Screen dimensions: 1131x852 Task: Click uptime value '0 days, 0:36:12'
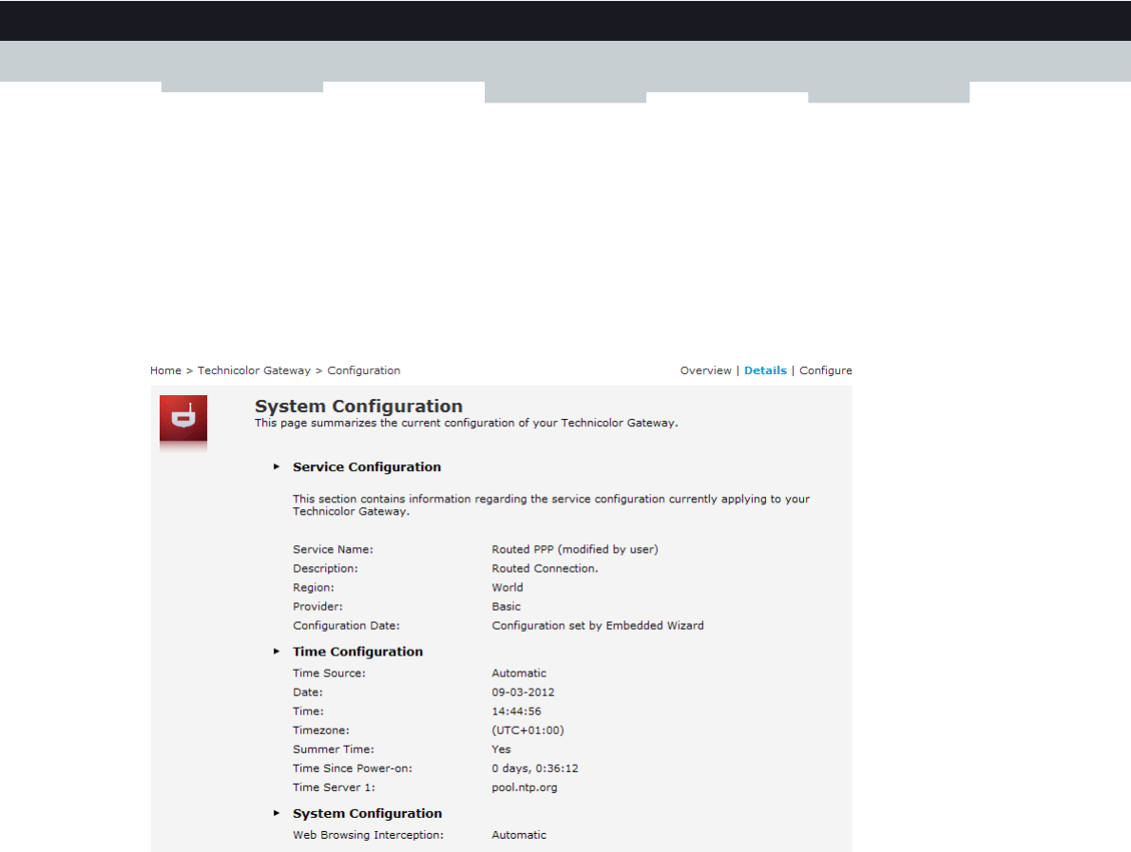point(535,768)
